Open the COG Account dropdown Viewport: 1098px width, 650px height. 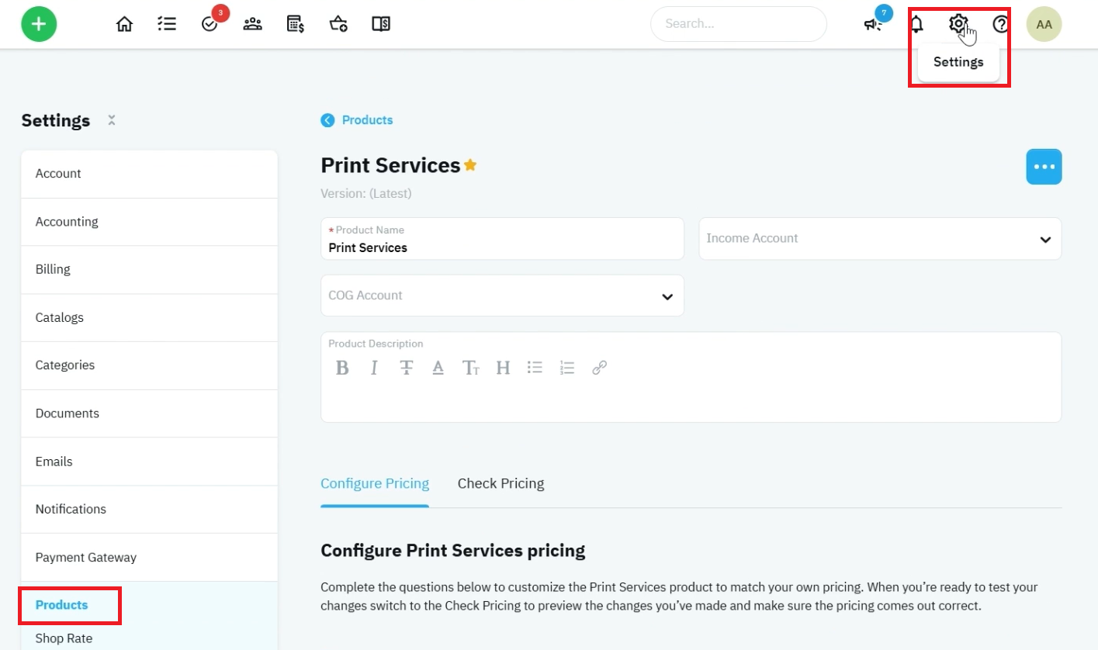(x=502, y=296)
